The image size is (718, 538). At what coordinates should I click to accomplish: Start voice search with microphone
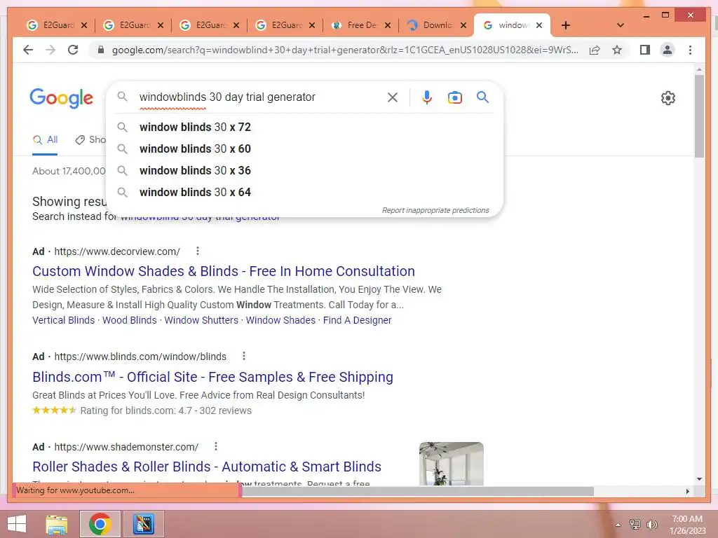click(x=427, y=97)
